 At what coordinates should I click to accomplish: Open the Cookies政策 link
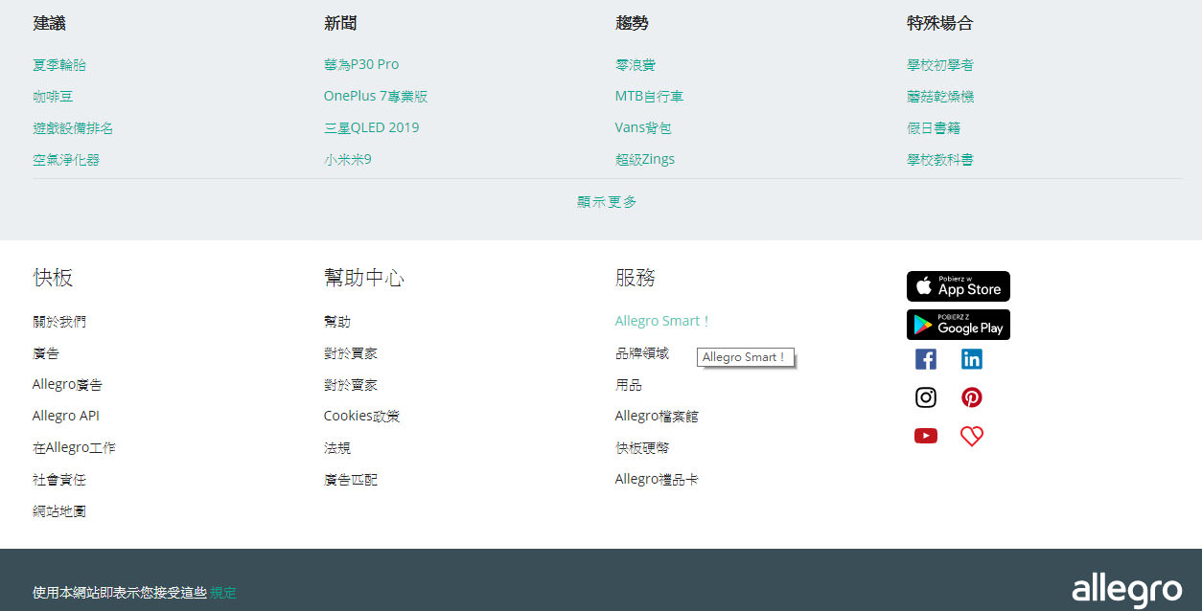tap(361, 417)
